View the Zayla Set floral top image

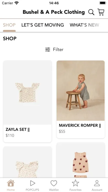tap(27, 93)
